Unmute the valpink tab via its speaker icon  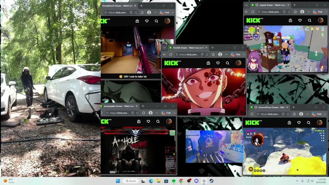[257, 5]
